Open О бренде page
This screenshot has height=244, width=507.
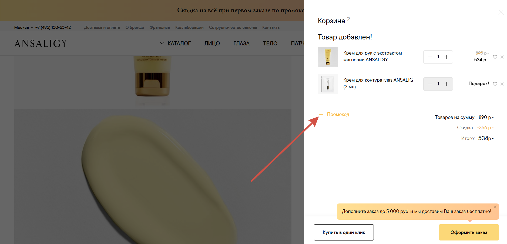click(135, 27)
